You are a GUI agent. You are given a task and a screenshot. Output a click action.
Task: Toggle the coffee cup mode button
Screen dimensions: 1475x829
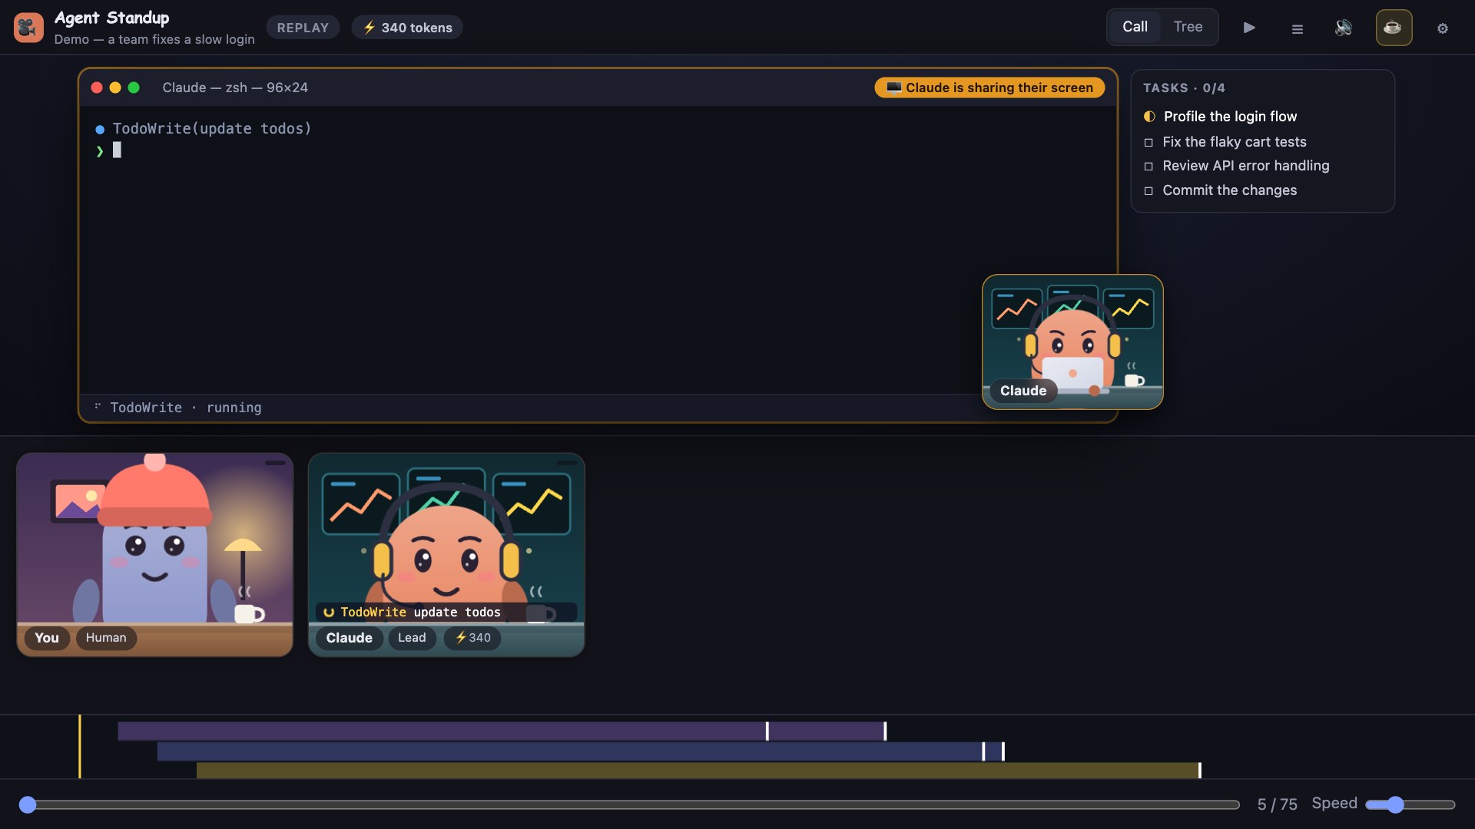point(1394,28)
